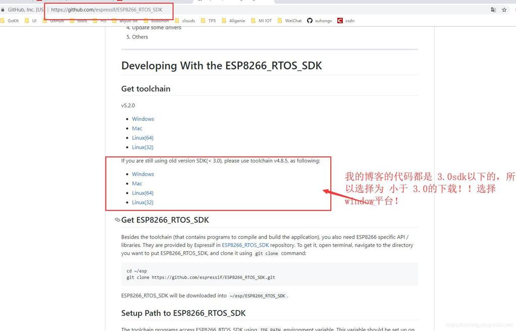Open the csdn bookmark
Screen dimensions: 516x331
(x=346, y=21)
